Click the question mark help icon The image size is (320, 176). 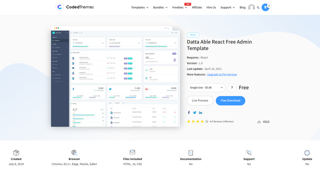pyautogui.click(x=231, y=88)
